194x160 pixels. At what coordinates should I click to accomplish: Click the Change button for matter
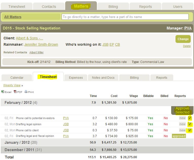(x=183, y=39)
